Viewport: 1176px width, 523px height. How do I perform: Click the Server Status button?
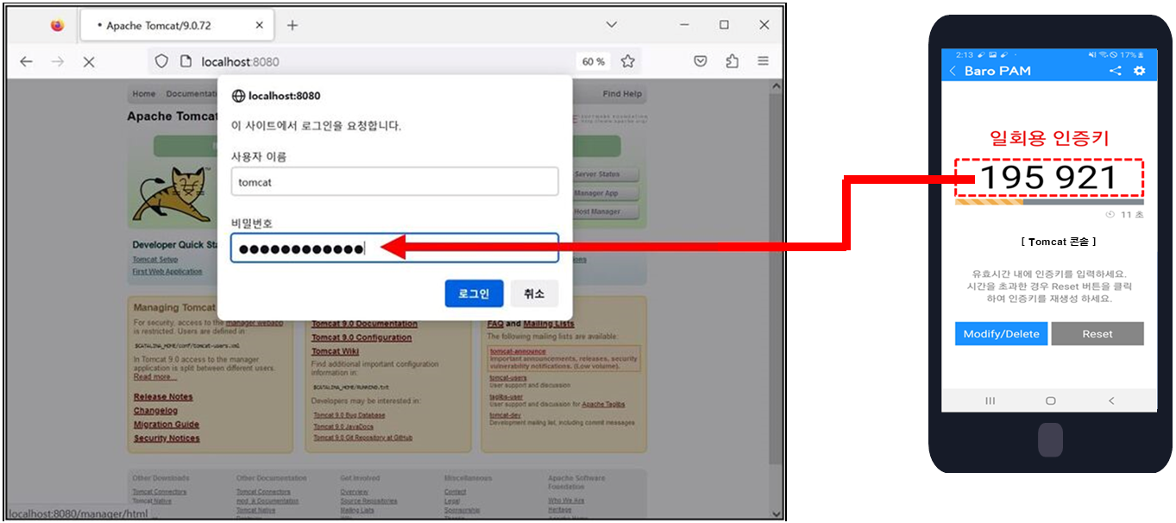tap(607, 175)
